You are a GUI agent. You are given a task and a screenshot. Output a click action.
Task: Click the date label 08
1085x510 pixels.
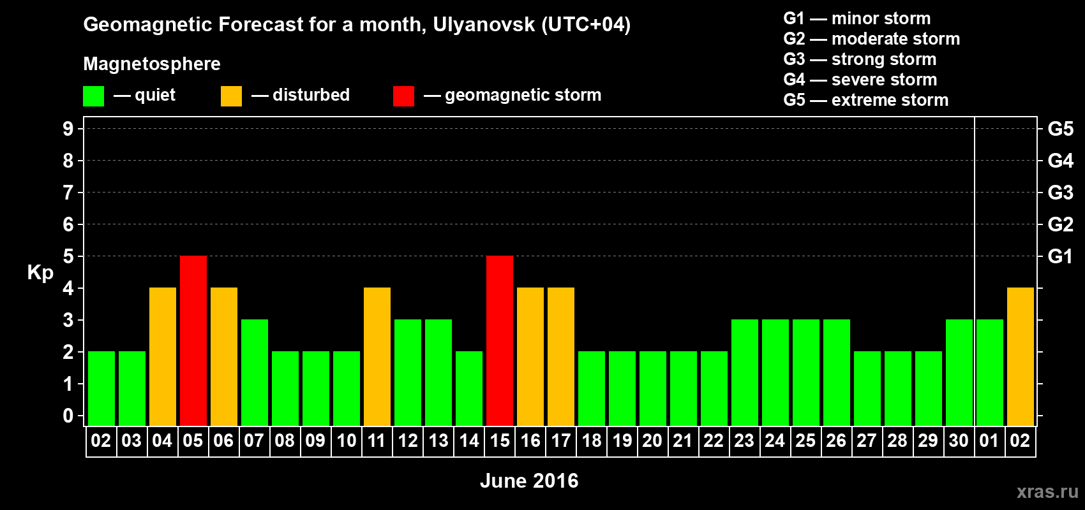coord(285,441)
